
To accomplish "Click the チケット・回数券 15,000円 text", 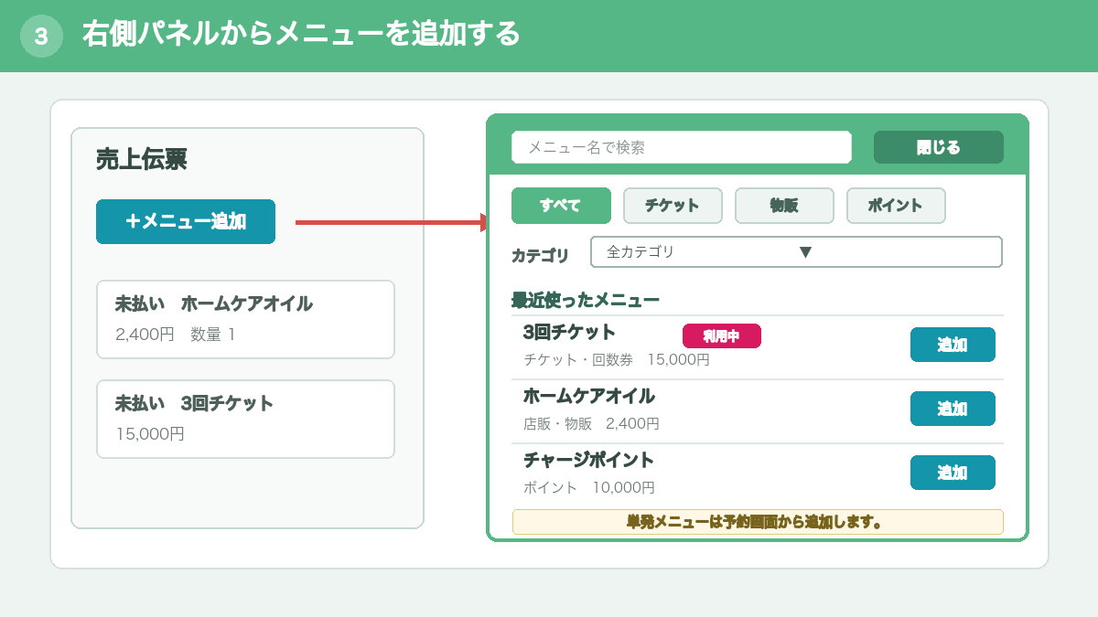I will [x=617, y=360].
